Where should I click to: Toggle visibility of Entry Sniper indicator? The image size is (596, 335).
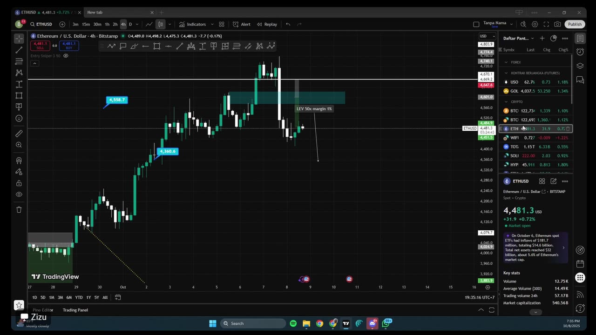tap(66, 56)
